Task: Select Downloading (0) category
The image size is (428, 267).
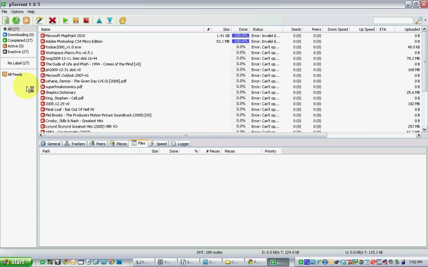Action: pos(18,34)
